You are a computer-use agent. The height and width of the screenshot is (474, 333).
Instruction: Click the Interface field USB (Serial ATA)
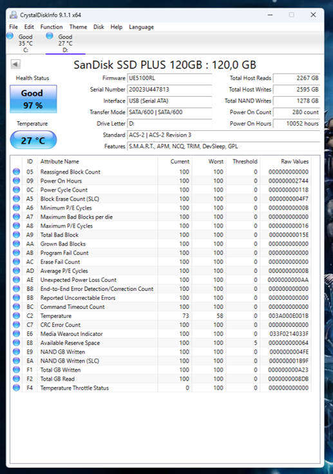point(169,101)
